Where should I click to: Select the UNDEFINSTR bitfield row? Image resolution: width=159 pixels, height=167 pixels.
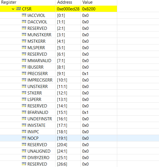click(59, 119)
